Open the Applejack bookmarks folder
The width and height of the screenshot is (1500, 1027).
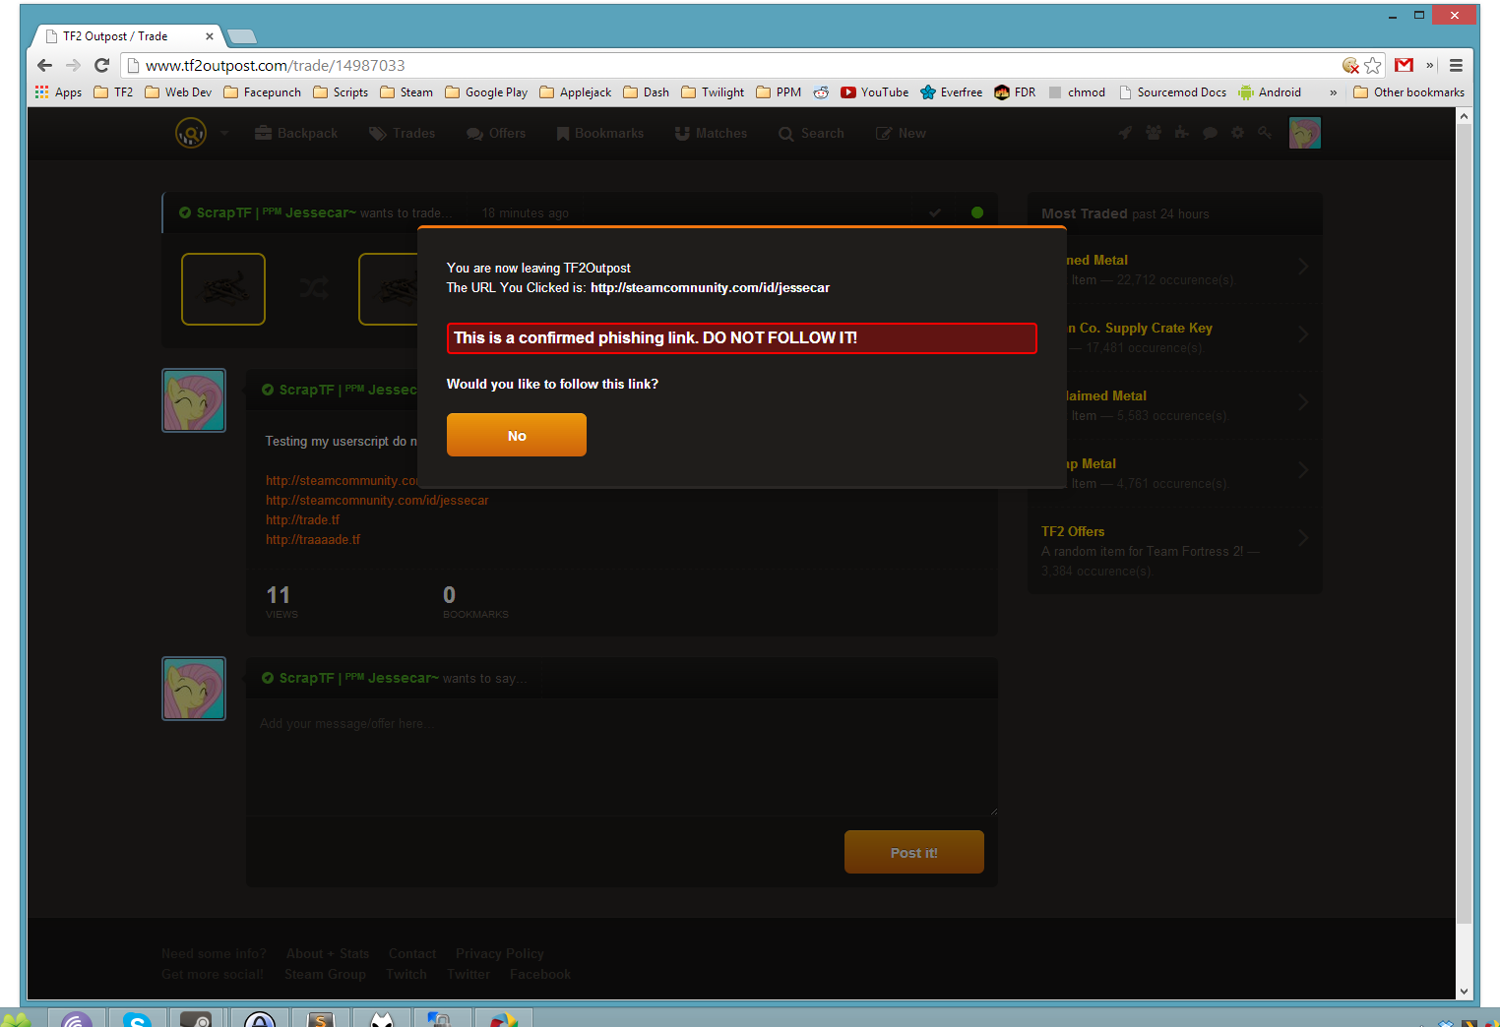point(576,92)
